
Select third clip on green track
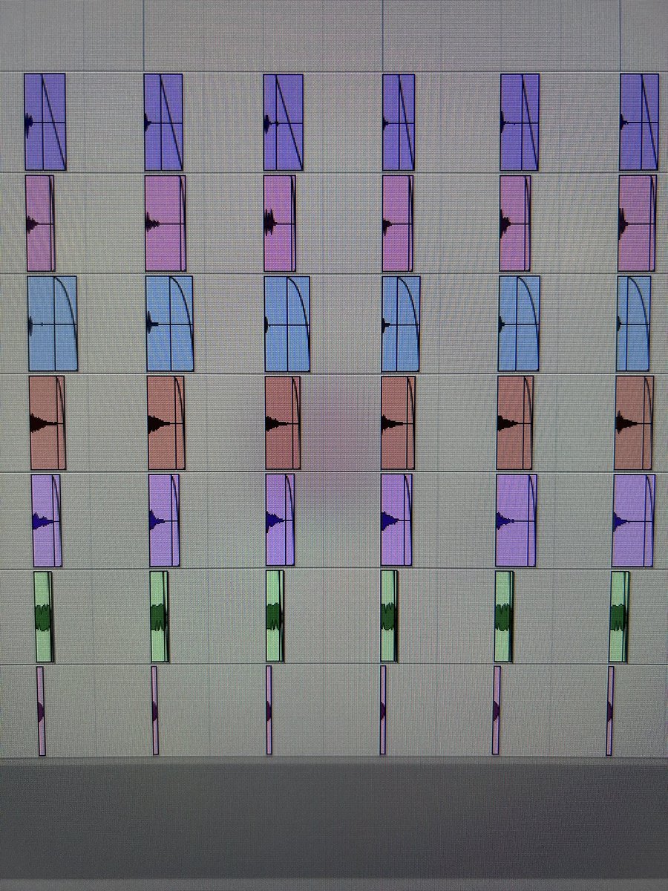(x=275, y=616)
